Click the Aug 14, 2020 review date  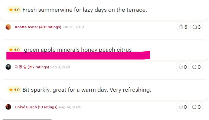(x=70, y=107)
